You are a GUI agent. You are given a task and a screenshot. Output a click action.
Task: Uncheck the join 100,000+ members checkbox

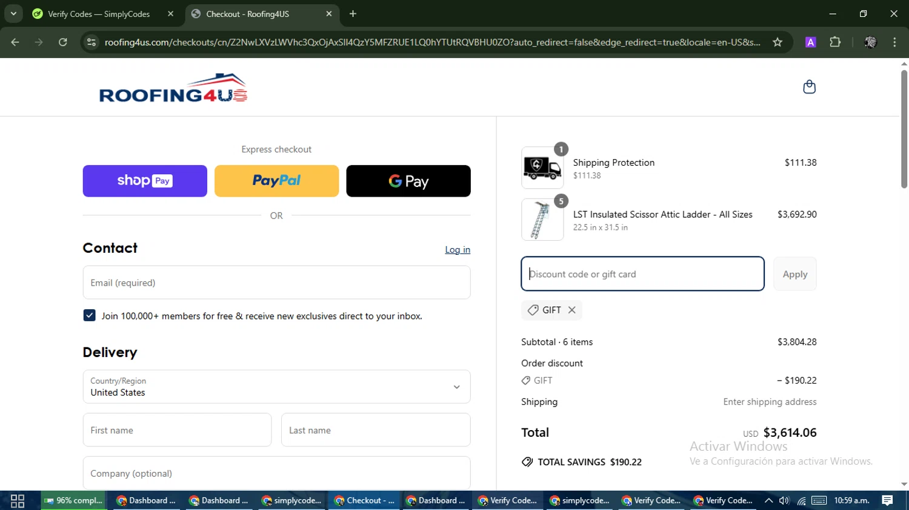click(90, 316)
